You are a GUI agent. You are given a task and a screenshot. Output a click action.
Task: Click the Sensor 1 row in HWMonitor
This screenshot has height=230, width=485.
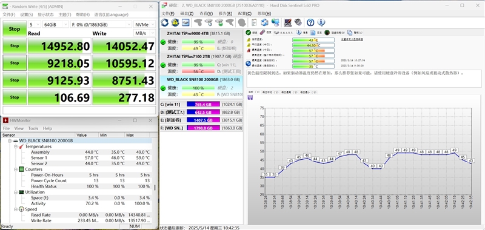[x=77, y=158]
